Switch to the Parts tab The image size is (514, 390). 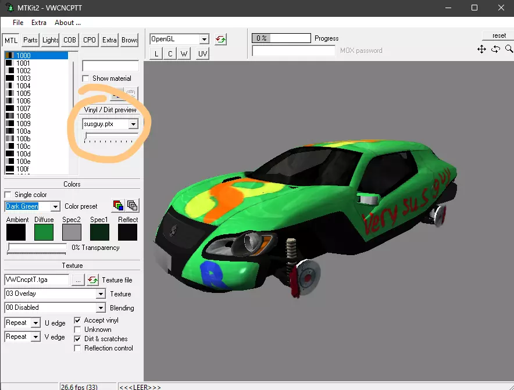tap(30, 40)
